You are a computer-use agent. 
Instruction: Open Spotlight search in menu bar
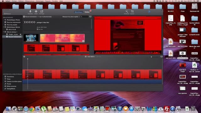(194, 1)
